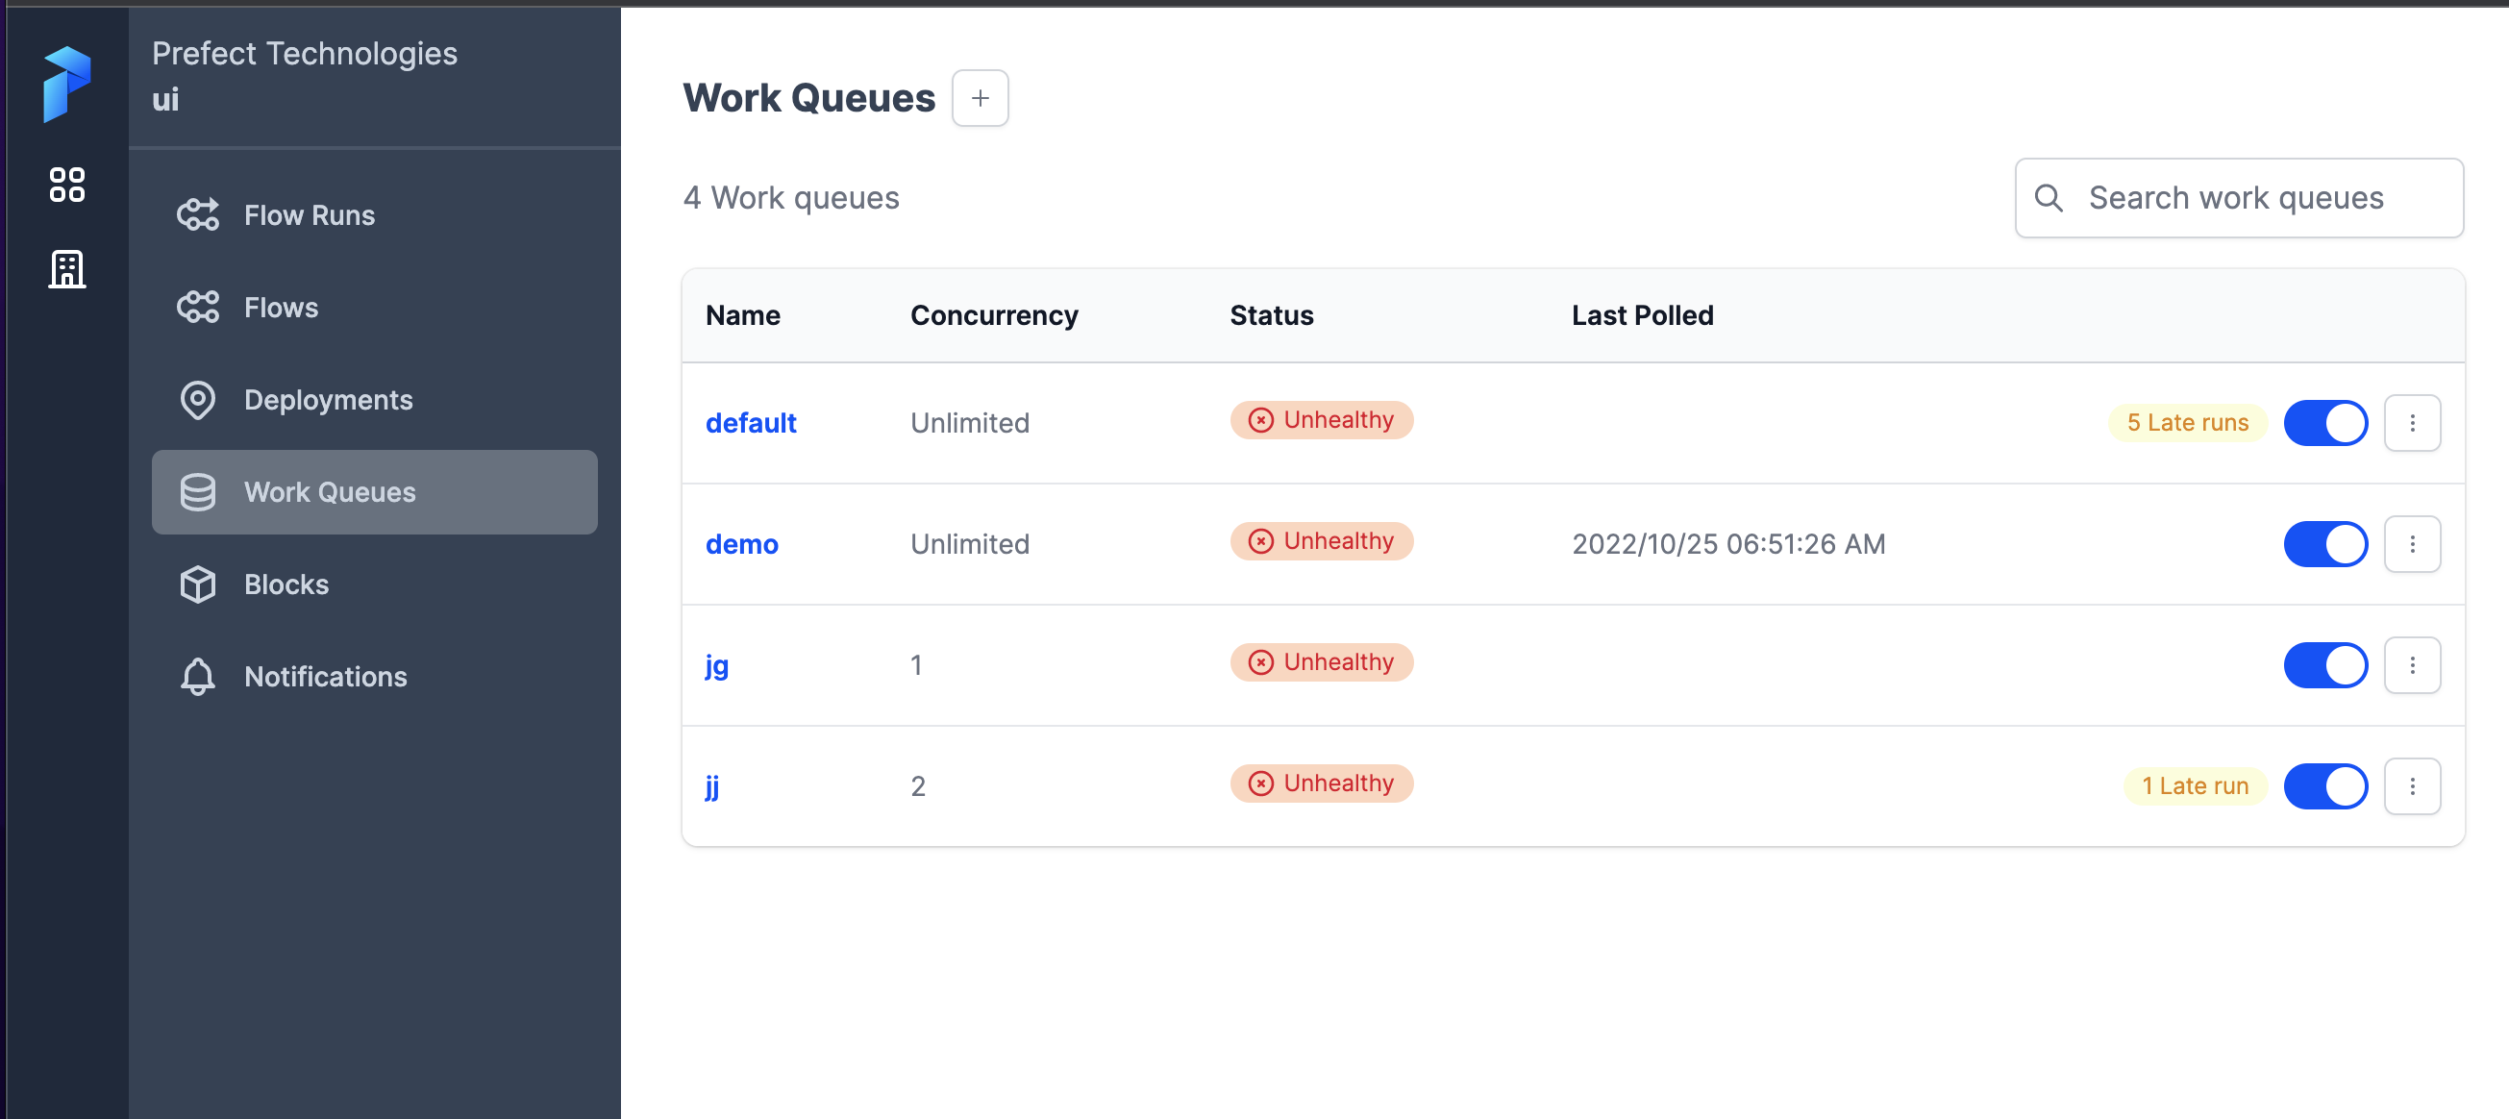Image resolution: width=2509 pixels, height=1119 pixels.
Task: Open the jg queue actions menu
Action: [x=2413, y=665]
